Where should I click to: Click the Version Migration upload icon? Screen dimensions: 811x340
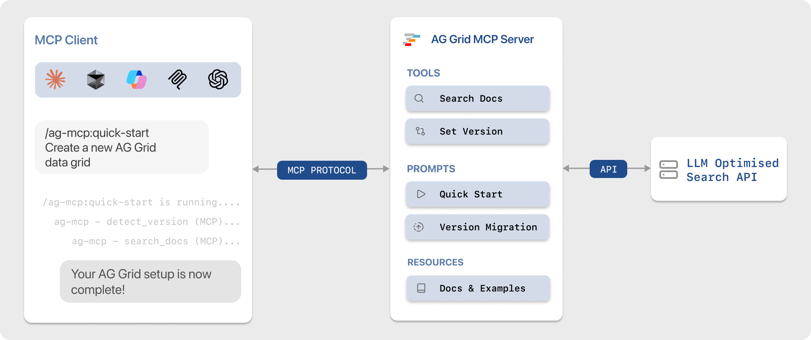tap(419, 227)
